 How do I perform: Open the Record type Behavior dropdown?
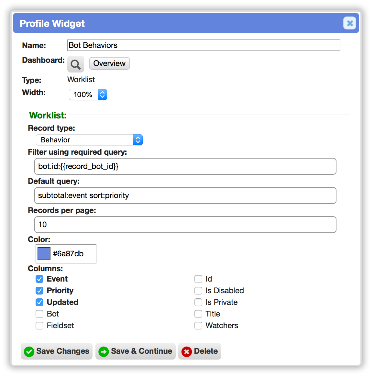pos(89,140)
